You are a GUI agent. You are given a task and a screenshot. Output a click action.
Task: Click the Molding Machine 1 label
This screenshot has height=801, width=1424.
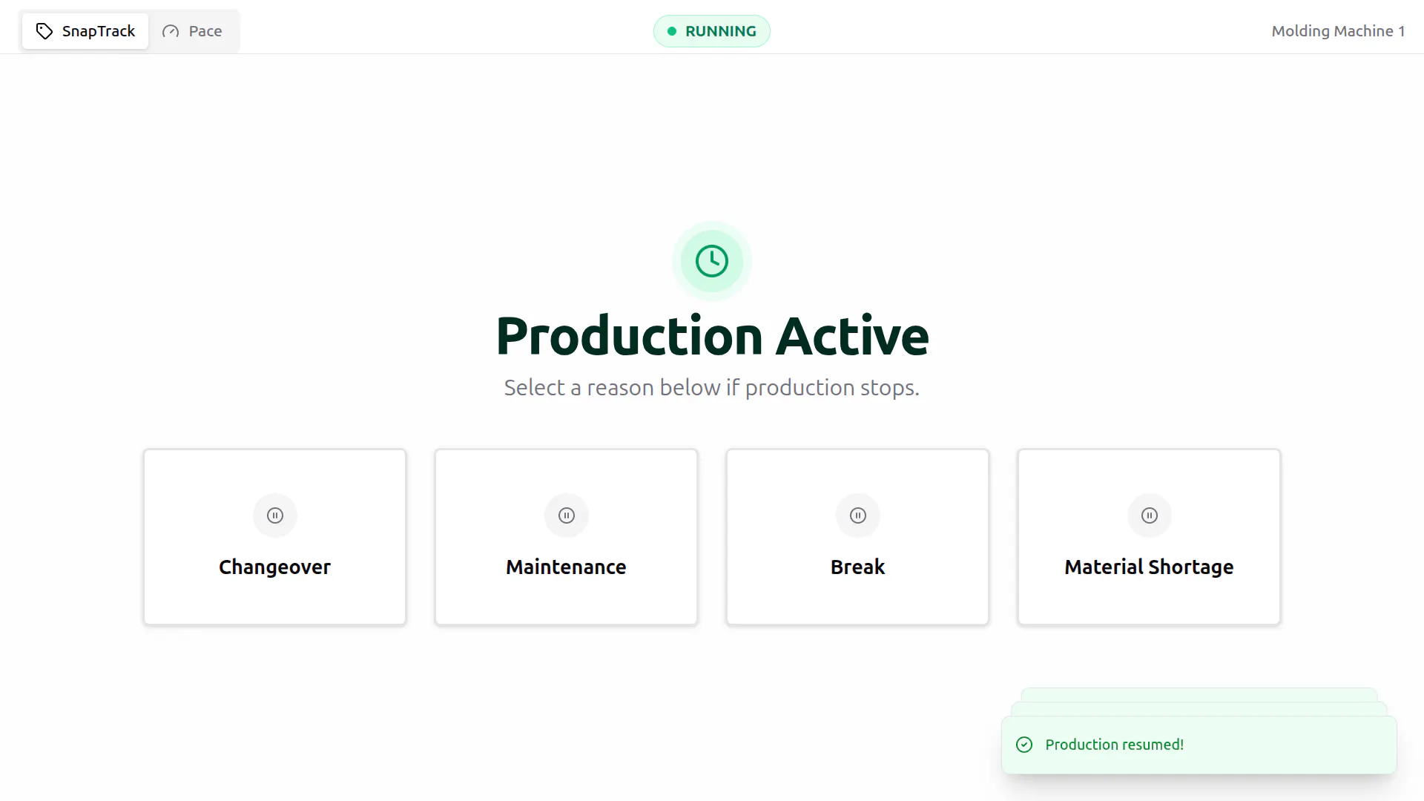pos(1338,31)
